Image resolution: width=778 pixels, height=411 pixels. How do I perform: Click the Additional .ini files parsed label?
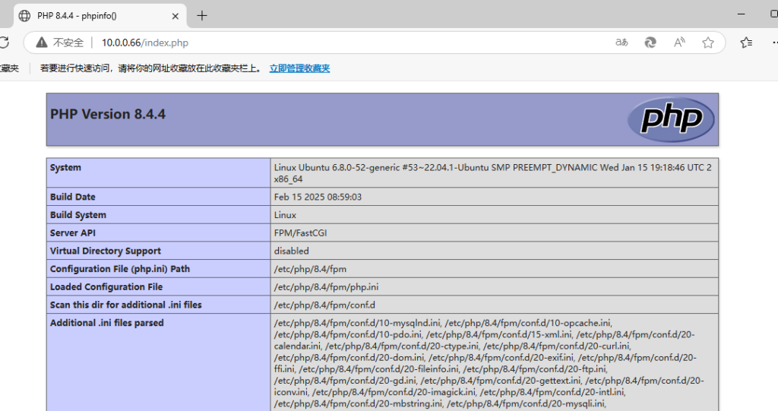coord(106,323)
